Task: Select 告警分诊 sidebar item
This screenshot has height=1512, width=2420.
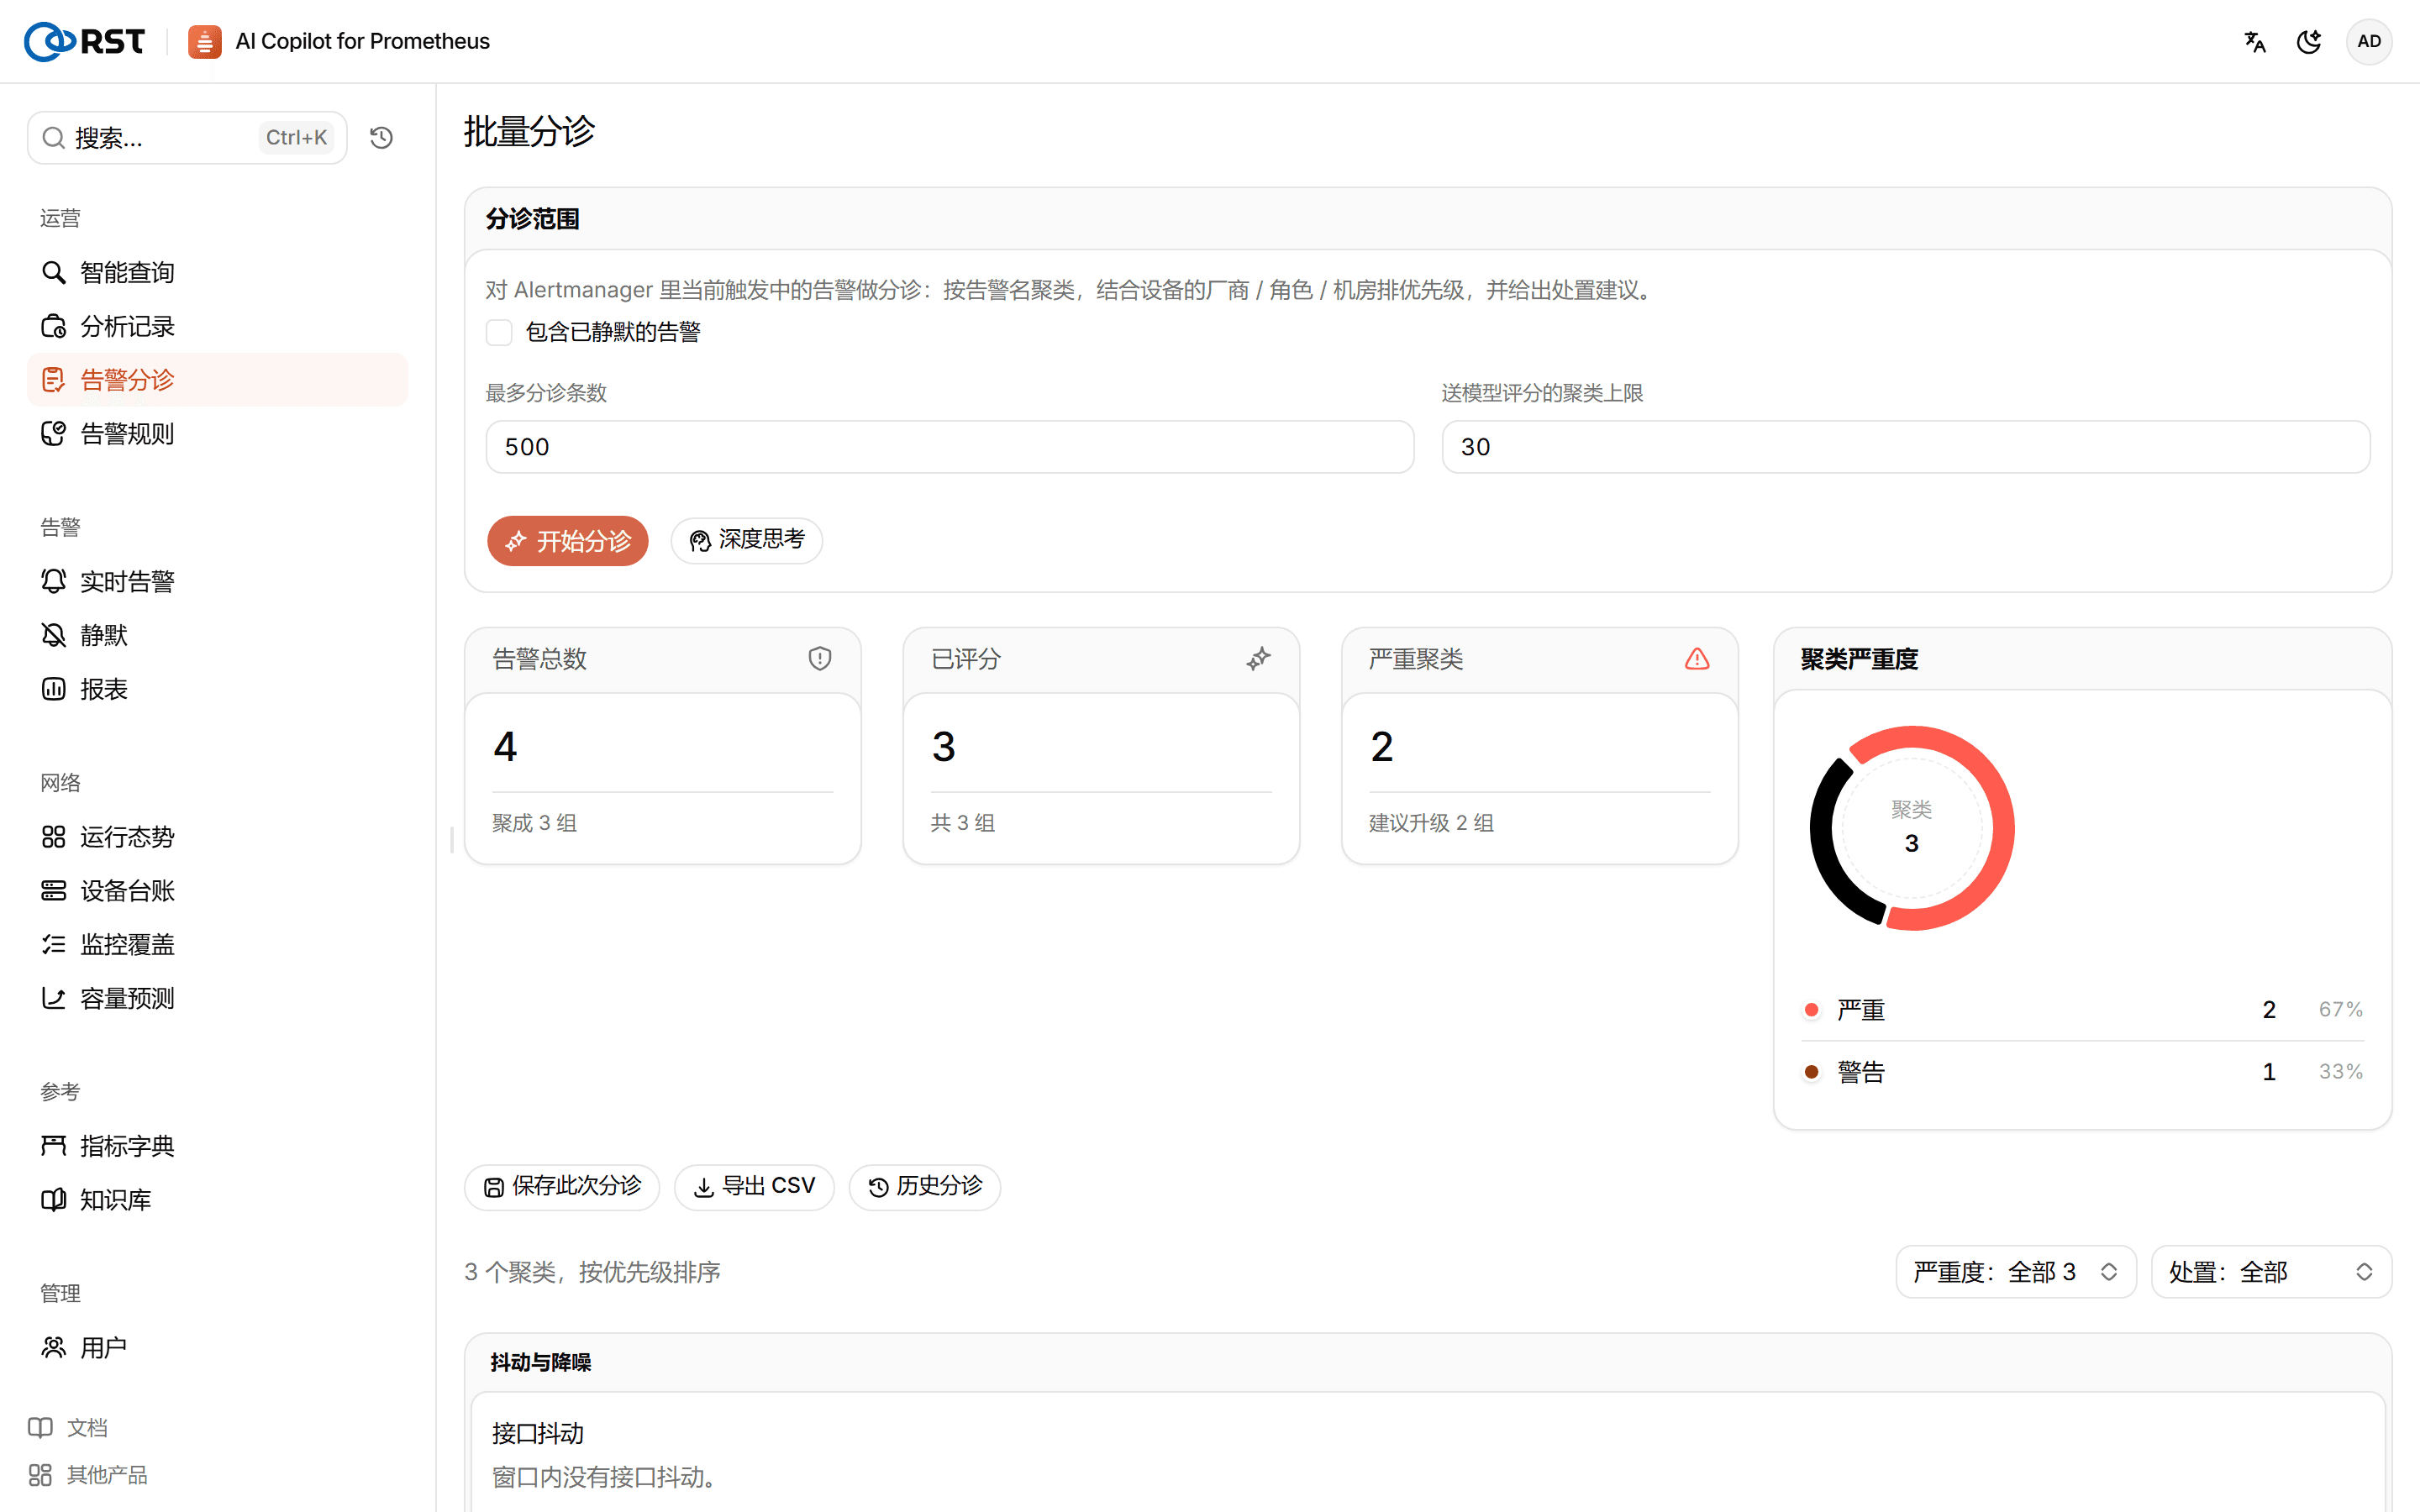Action: coord(217,380)
